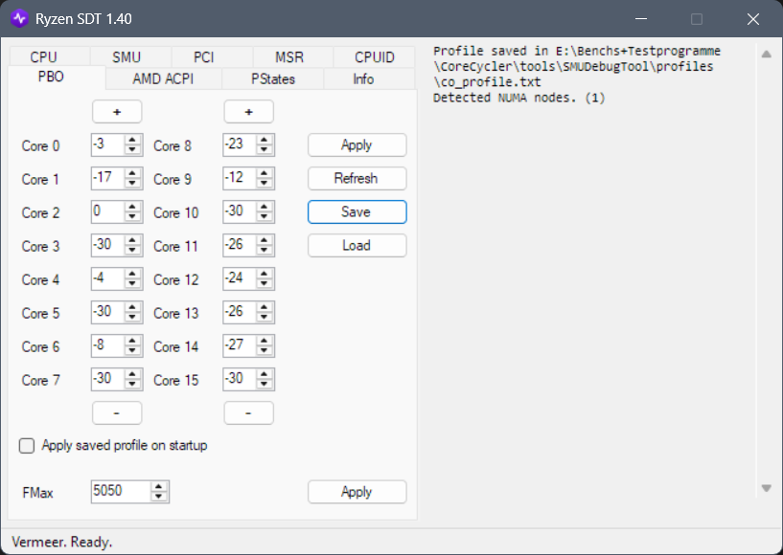Click minus button below Core 15 column

point(248,412)
